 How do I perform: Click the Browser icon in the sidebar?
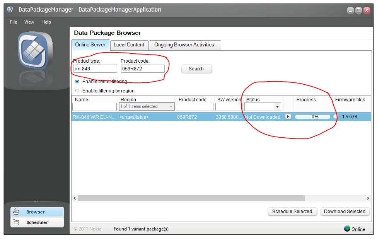click(16, 212)
